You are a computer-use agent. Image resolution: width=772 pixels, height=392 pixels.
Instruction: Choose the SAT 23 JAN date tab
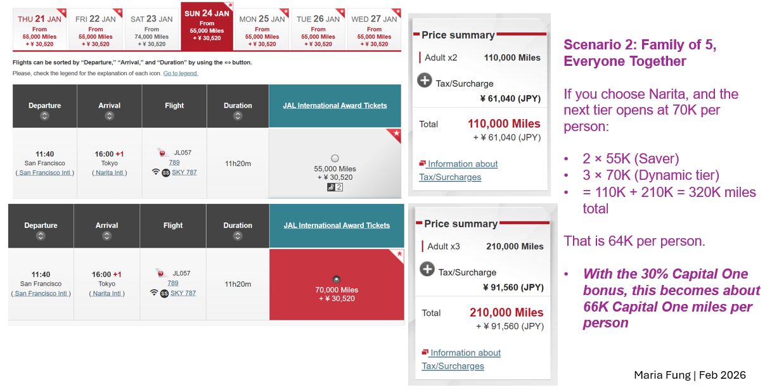tap(151, 30)
